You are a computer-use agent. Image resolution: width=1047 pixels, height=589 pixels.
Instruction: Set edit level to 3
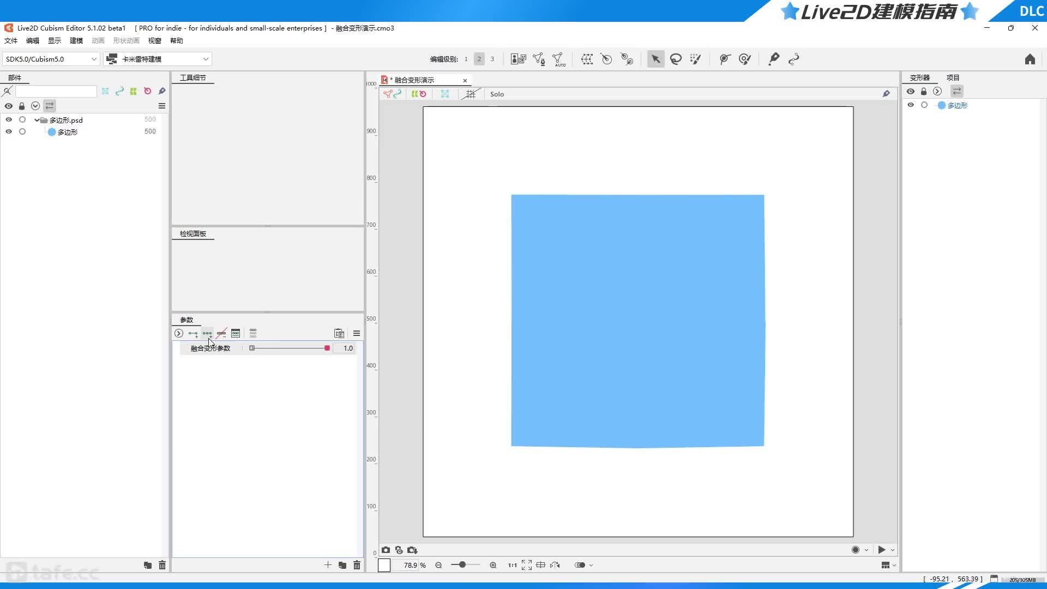[x=492, y=59]
